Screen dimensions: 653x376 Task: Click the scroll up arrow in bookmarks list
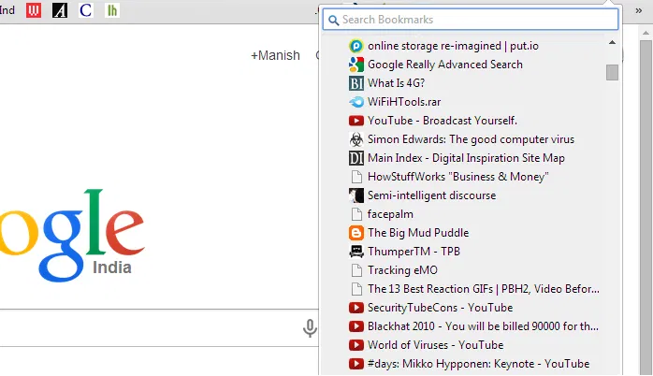(612, 43)
